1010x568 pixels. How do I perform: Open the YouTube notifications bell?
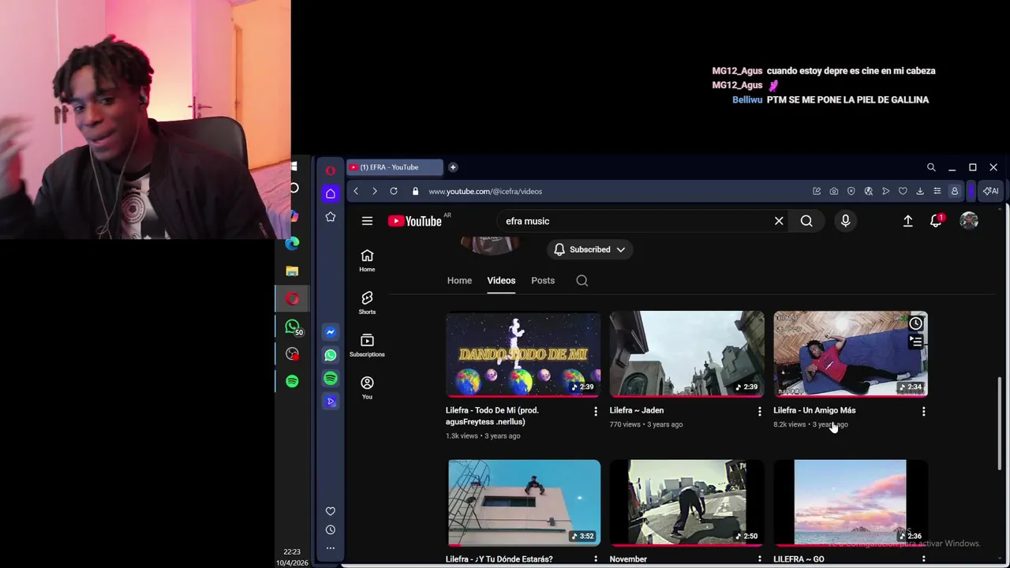tap(936, 221)
